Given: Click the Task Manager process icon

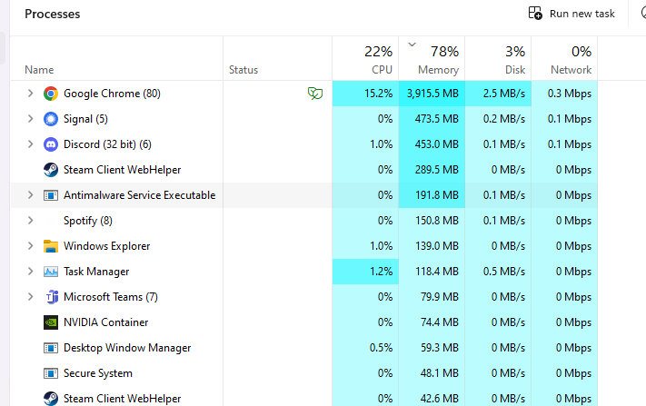Looking at the screenshot, I should (x=51, y=272).
